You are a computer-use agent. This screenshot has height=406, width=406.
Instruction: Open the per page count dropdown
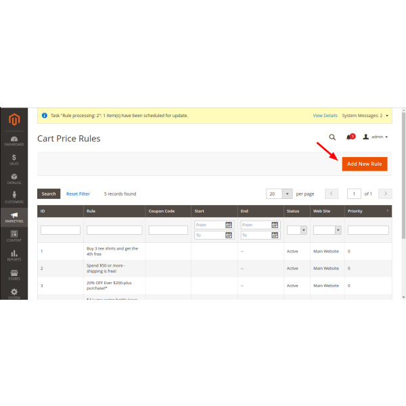pos(287,194)
